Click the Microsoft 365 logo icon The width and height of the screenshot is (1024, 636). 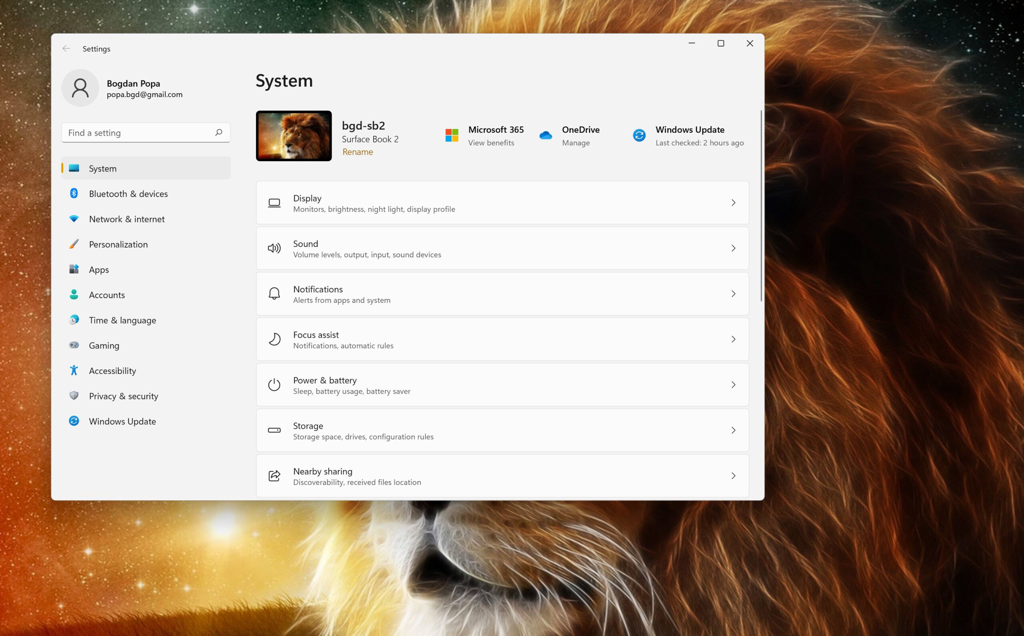pos(452,135)
